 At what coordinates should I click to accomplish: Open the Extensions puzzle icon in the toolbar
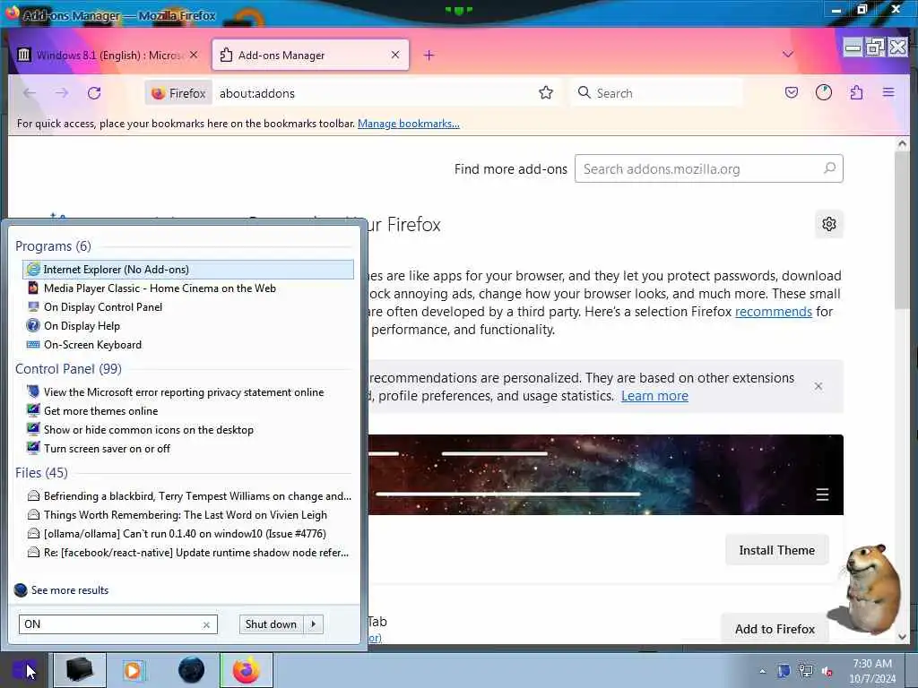(856, 92)
